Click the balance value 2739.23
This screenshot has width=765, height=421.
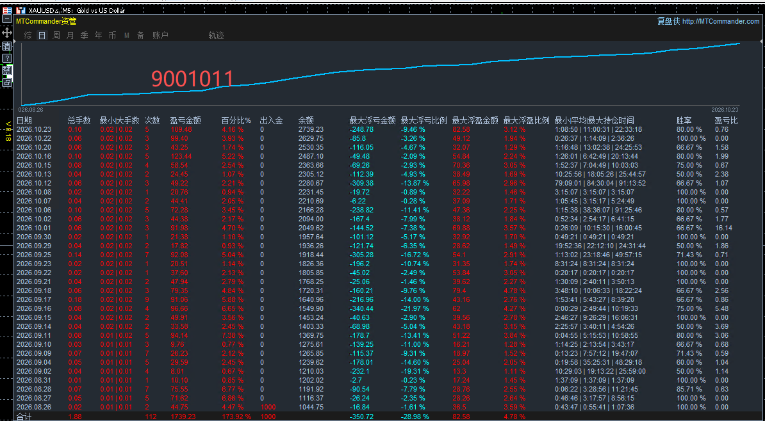point(311,130)
